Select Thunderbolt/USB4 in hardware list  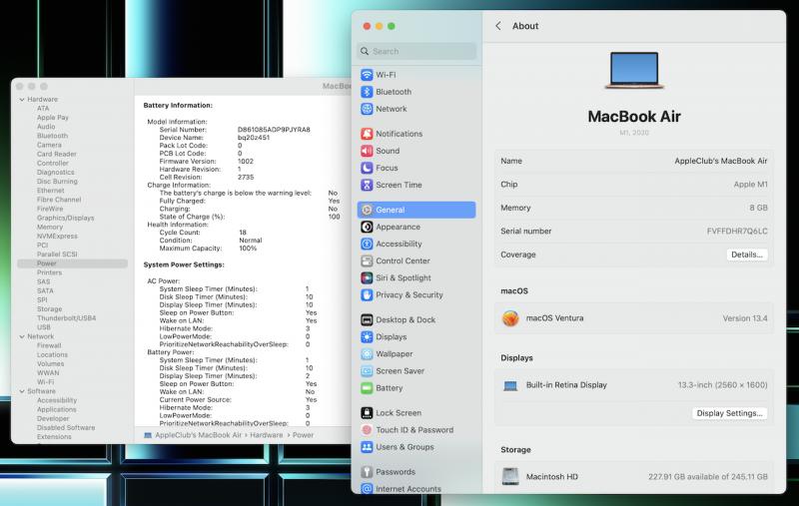[x=66, y=318]
